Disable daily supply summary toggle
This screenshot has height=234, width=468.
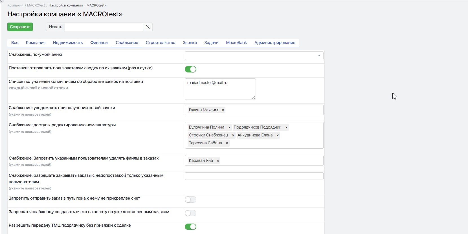[x=190, y=69]
